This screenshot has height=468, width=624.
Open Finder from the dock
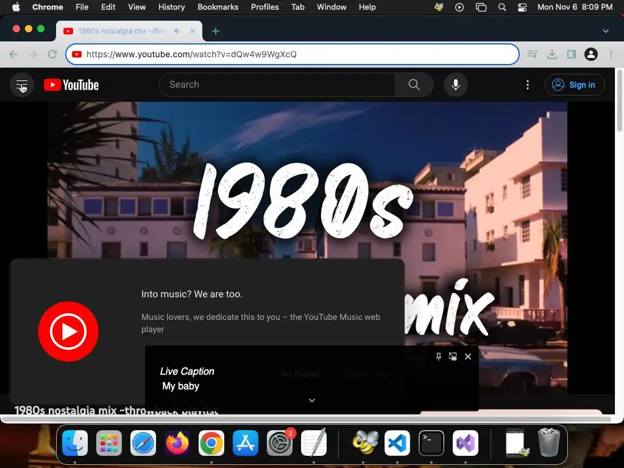pos(75,443)
